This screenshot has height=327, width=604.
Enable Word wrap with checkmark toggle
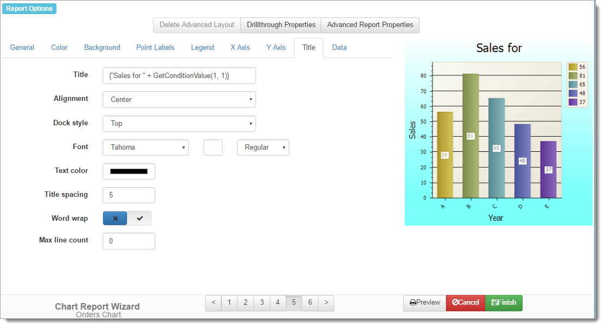pyautogui.click(x=139, y=218)
